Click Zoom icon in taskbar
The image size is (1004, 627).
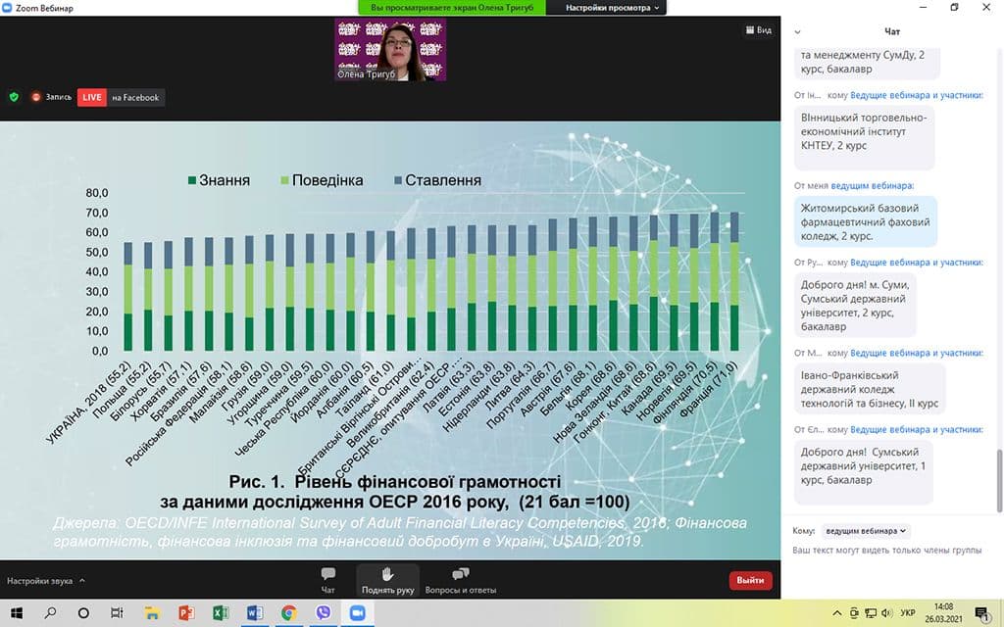tap(357, 613)
